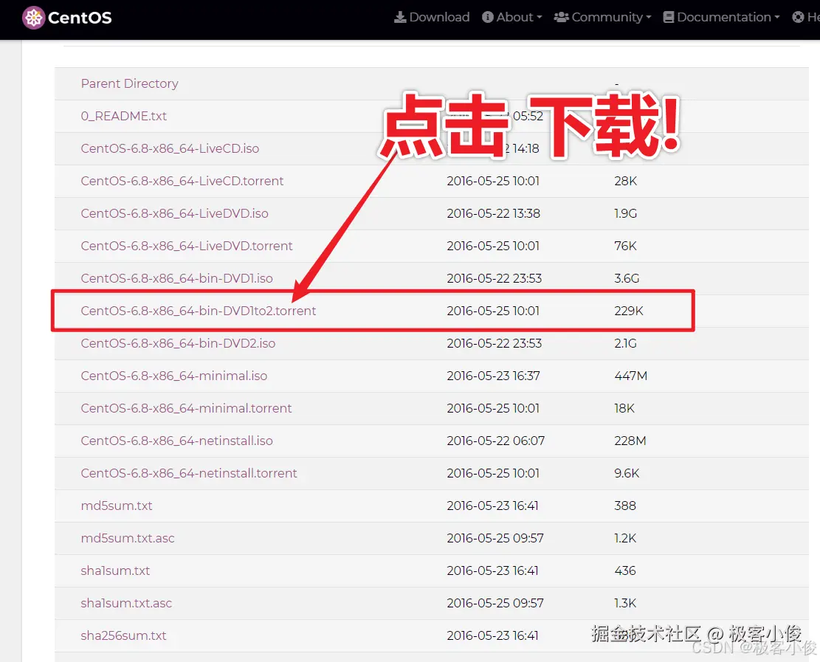Expand the Community dropdown menu
The height and width of the screenshot is (662, 820).
602,17
